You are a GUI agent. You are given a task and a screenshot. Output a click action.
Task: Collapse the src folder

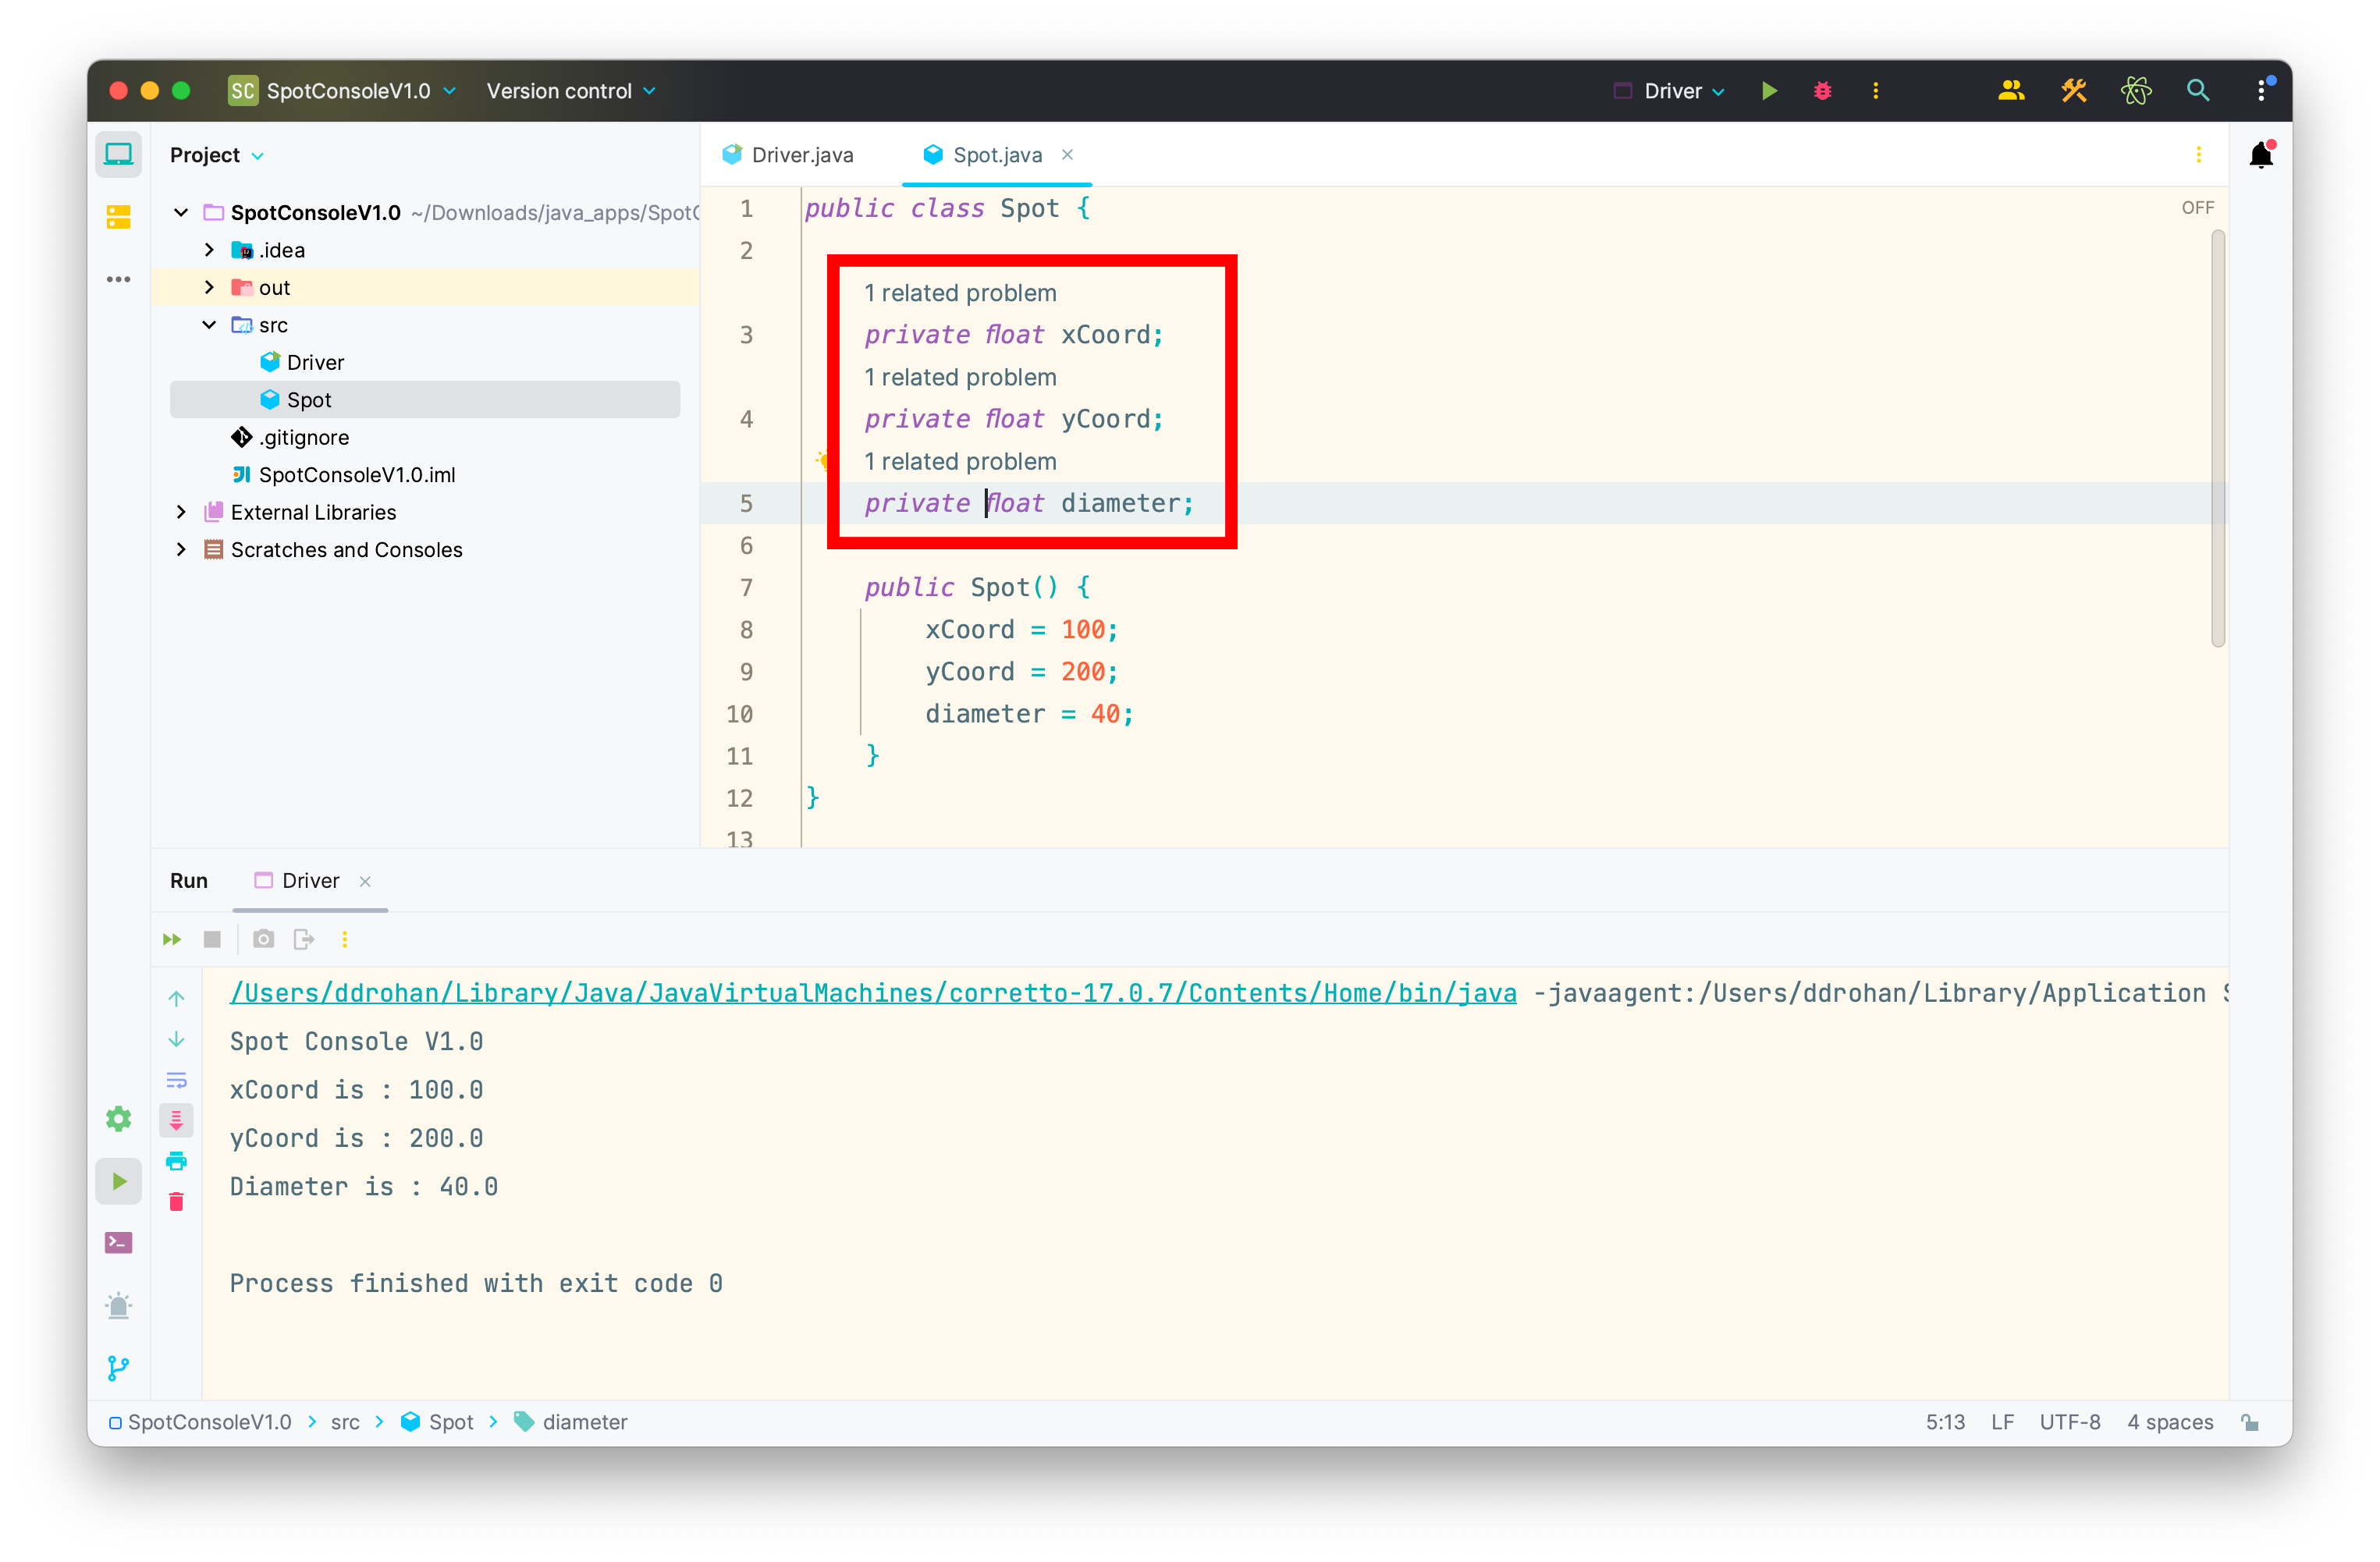[x=209, y=325]
